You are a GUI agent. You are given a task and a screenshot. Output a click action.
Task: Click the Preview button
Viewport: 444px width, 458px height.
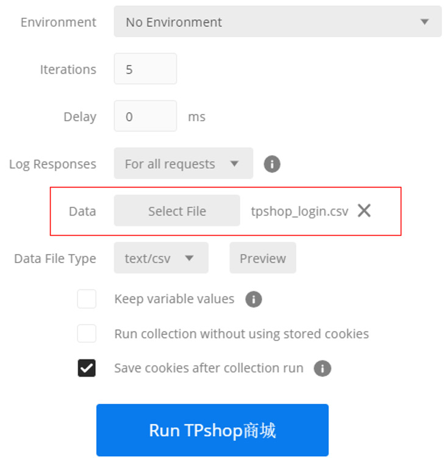pyautogui.click(x=262, y=258)
